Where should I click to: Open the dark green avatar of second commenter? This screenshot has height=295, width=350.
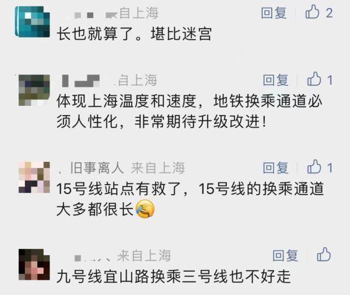[34, 90]
